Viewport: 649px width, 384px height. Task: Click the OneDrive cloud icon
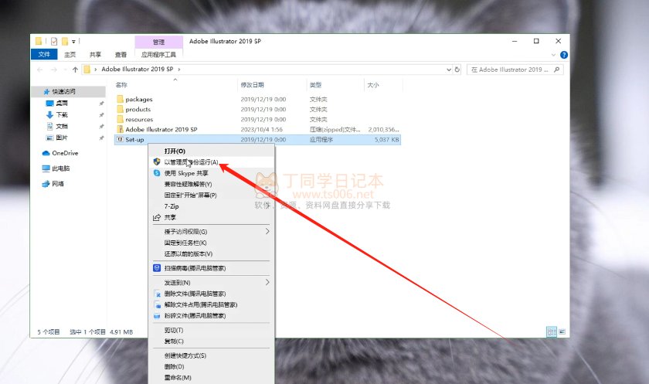[46, 153]
